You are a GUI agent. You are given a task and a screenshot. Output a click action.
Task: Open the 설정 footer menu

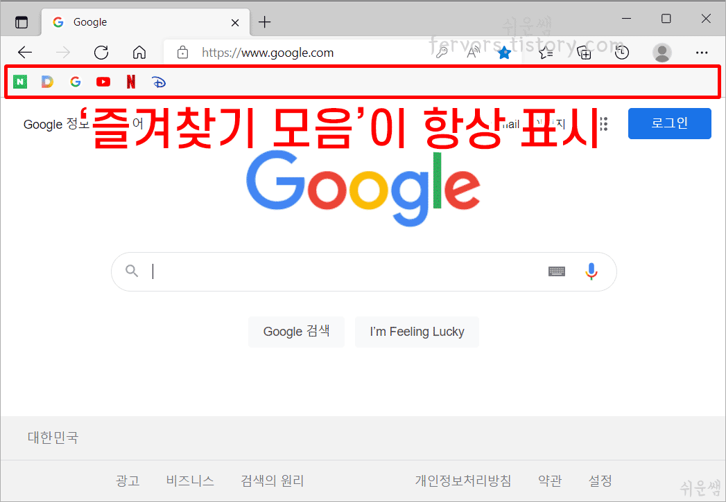pyautogui.click(x=600, y=481)
